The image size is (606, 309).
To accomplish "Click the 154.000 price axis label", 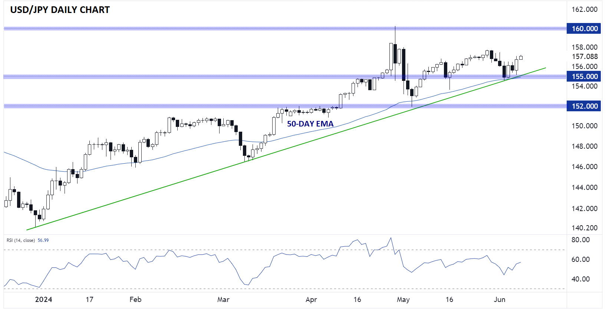I will [584, 86].
